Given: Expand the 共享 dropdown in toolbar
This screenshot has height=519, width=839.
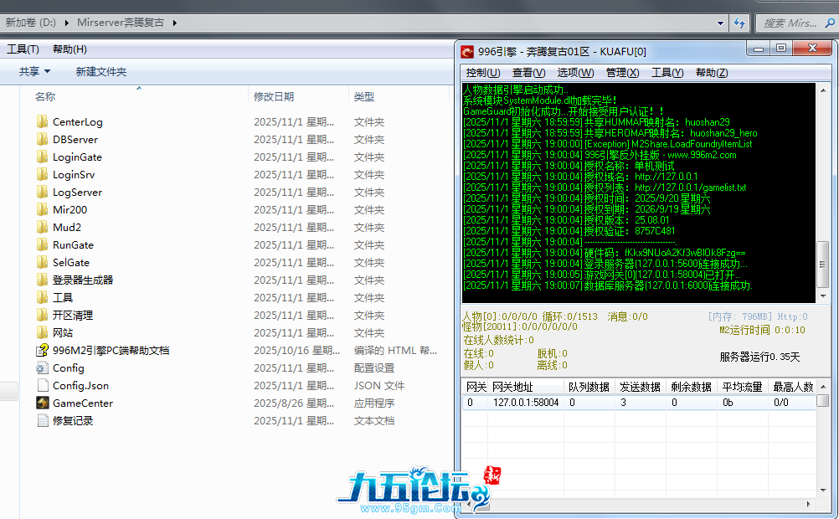Looking at the screenshot, I should pyautogui.click(x=35, y=72).
